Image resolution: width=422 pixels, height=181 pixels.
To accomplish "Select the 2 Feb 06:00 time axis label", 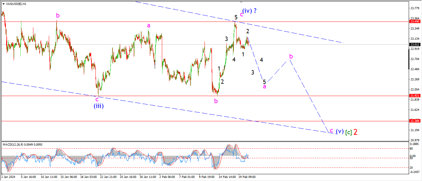I will coord(167,177).
